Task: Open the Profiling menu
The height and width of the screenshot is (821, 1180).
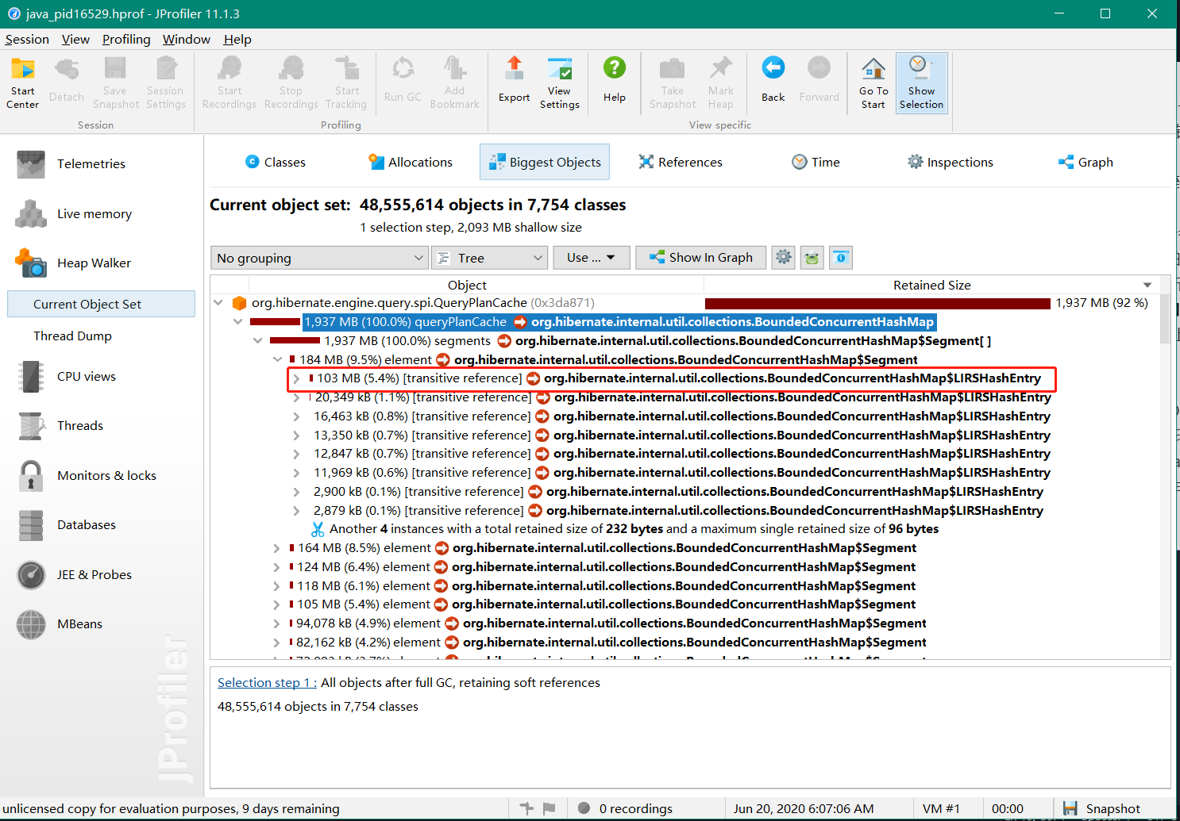Action: click(126, 40)
